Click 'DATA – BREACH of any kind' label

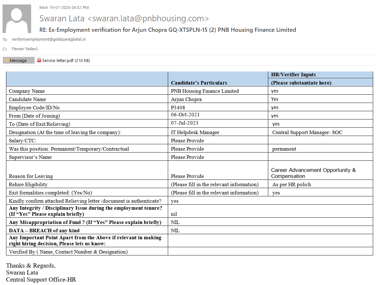(x=44, y=231)
